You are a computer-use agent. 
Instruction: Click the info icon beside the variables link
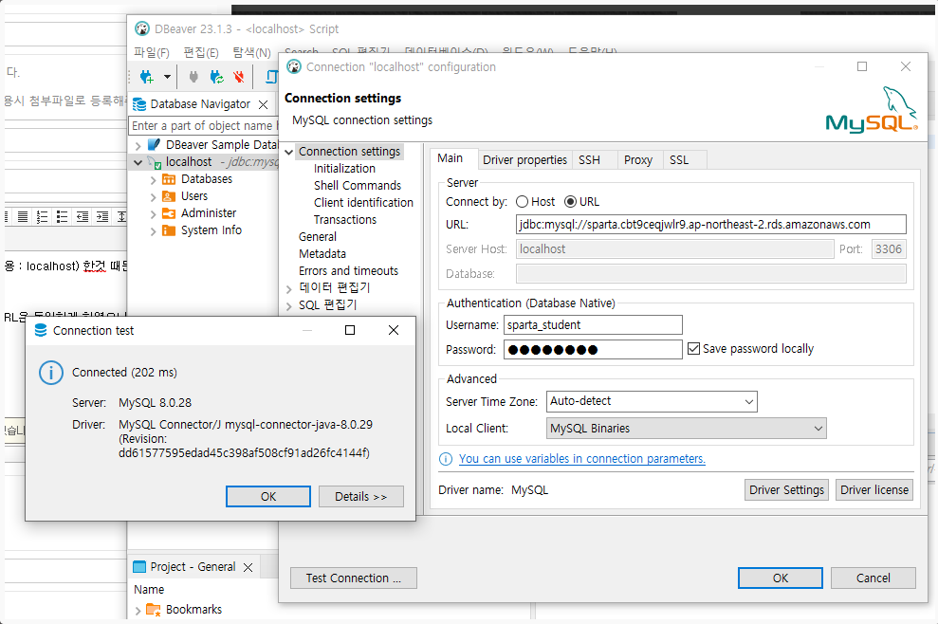click(446, 459)
